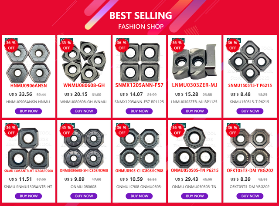
Task: Hit Buy Now under OFKT05T3-DM YBG202
Action: click(250, 196)
